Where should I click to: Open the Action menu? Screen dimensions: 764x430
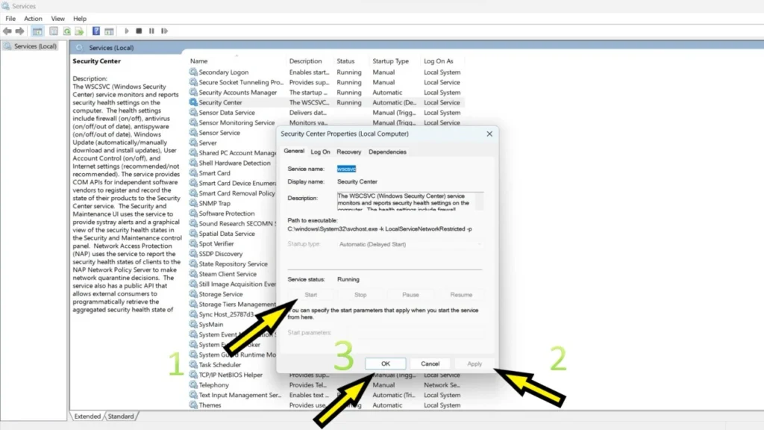click(33, 19)
